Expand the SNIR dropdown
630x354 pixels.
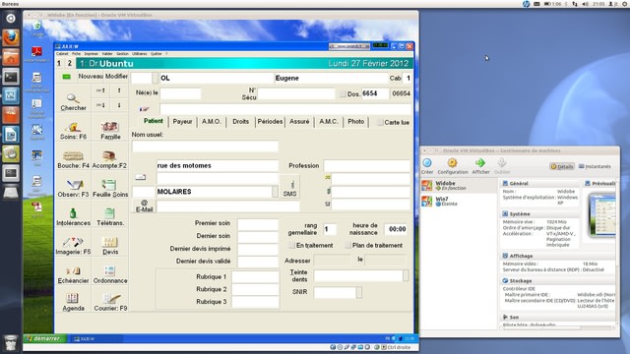[358, 293]
